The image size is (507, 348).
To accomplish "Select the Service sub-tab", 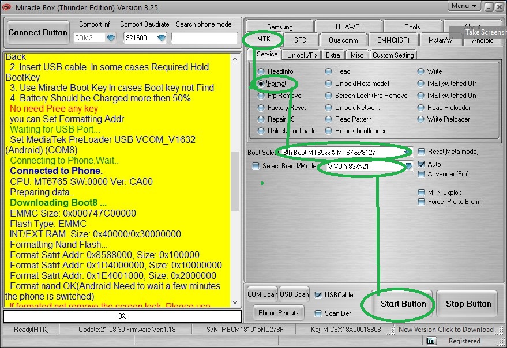I will click(266, 54).
